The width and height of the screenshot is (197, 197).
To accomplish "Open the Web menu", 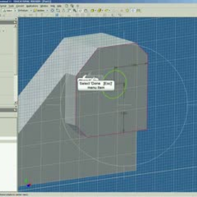I will click(x=52, y=6).
